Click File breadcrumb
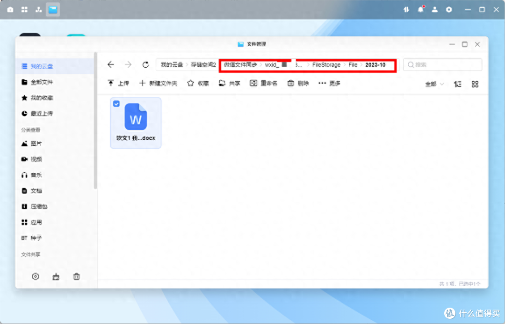Viewport: 505px width, 324px height. (353, 64)
